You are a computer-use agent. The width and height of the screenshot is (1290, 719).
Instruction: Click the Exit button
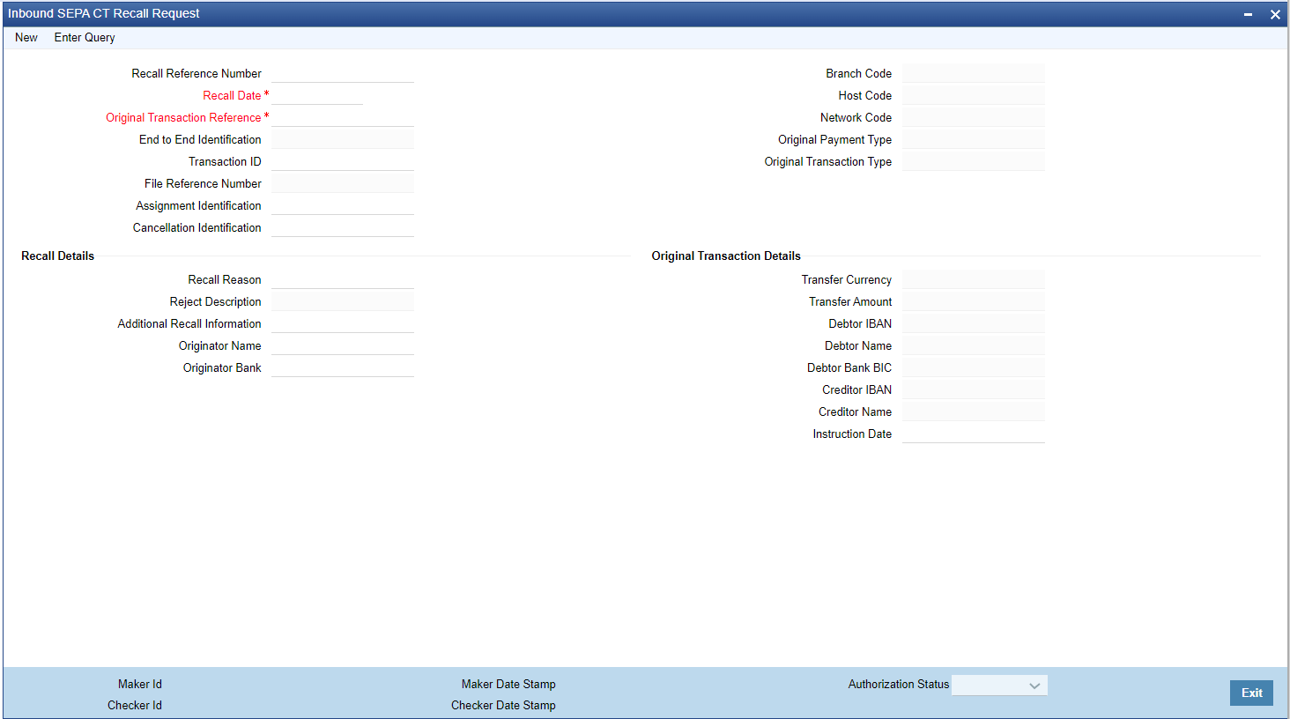(x=1251, y=693)
